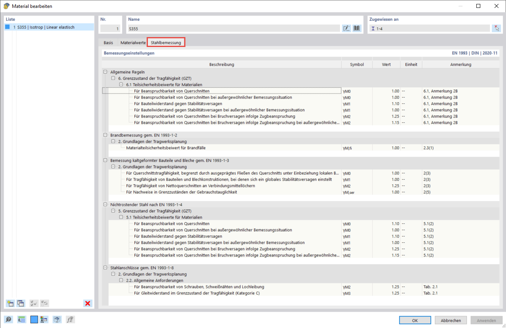The image size is (506, 328).
Task: Select the Stahlbemessung tab
Action: pos(166,43)
